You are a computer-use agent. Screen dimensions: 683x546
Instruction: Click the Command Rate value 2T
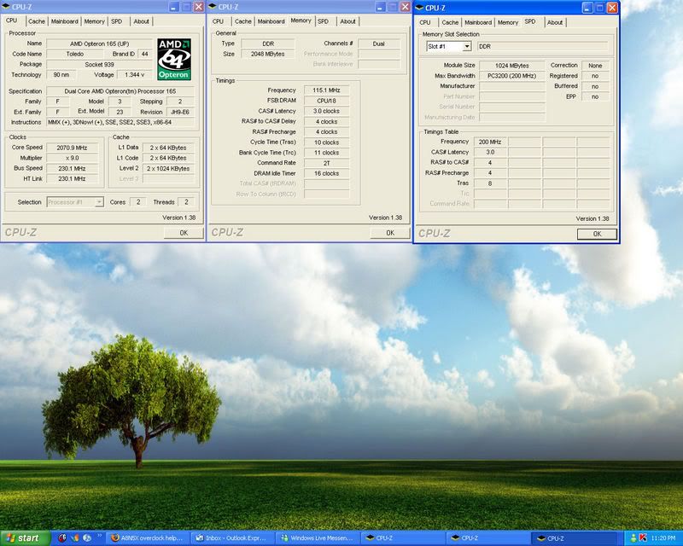pyautogui.click(x=327, y=163)
